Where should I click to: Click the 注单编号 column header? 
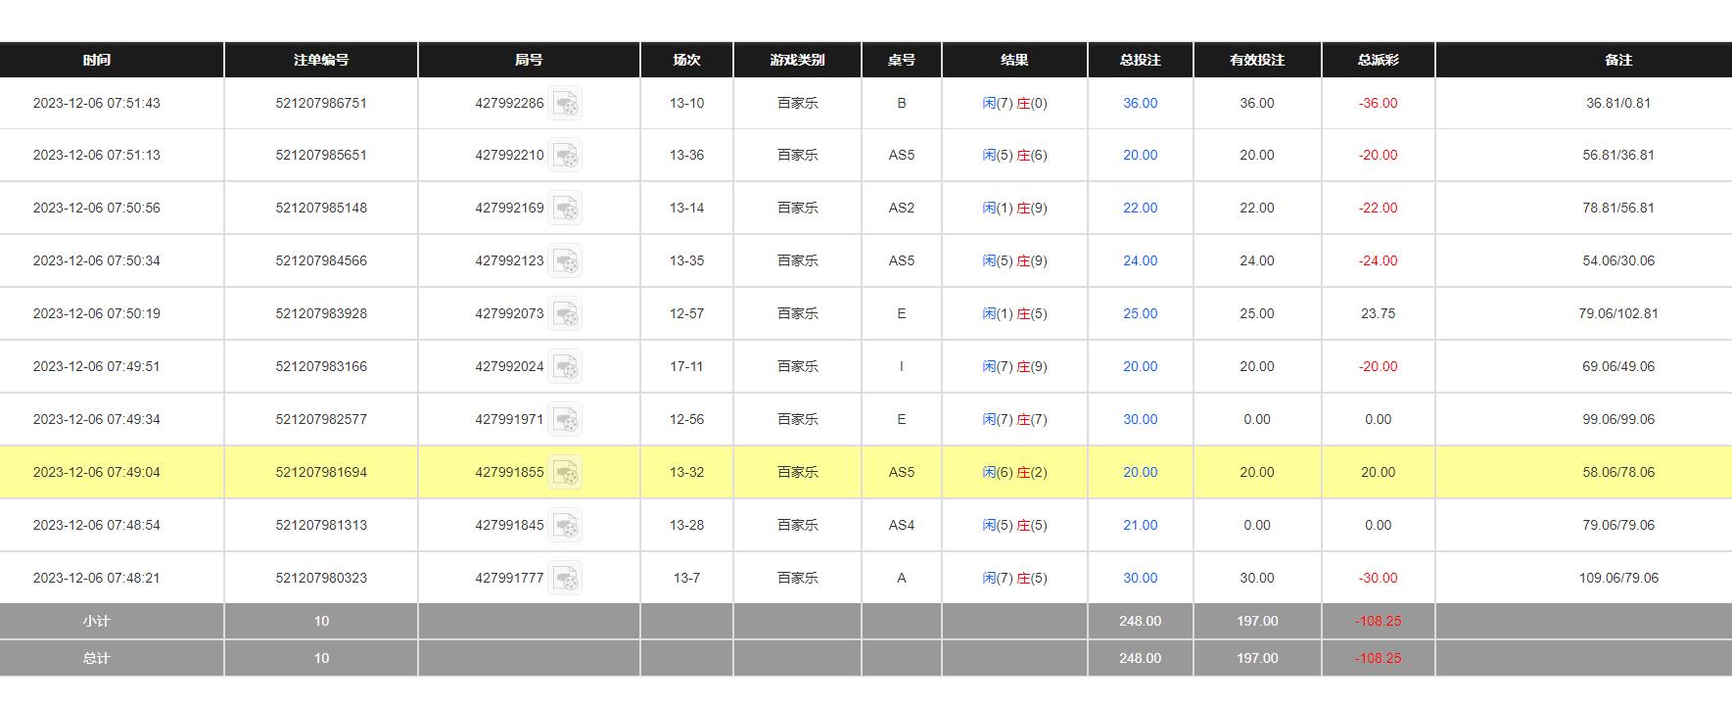pyautogui.click(x=321, y=60)
